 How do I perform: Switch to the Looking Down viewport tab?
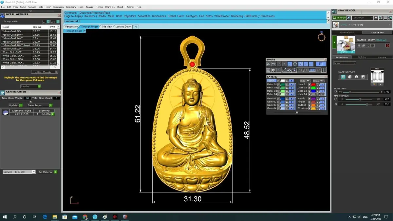pos(123,27)
